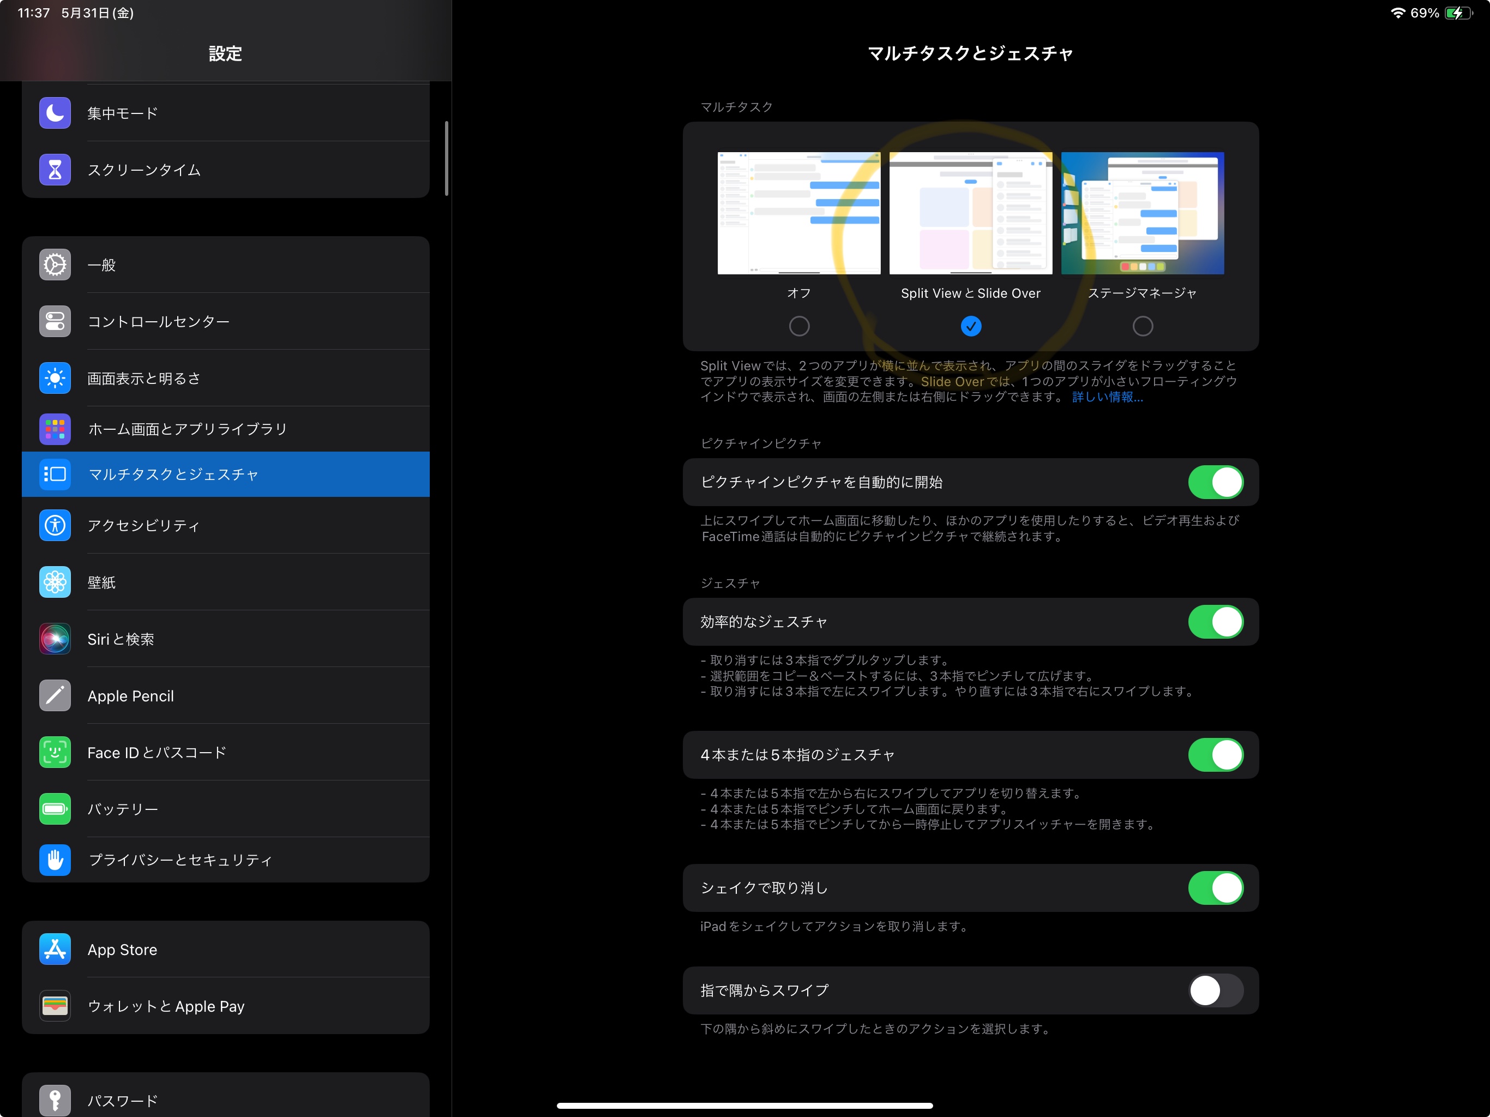The width and height of the screenshot is (1490, 1117).
Task: Open アクセシビリティ icon in sidebar
Action: [x=55, y=525]
